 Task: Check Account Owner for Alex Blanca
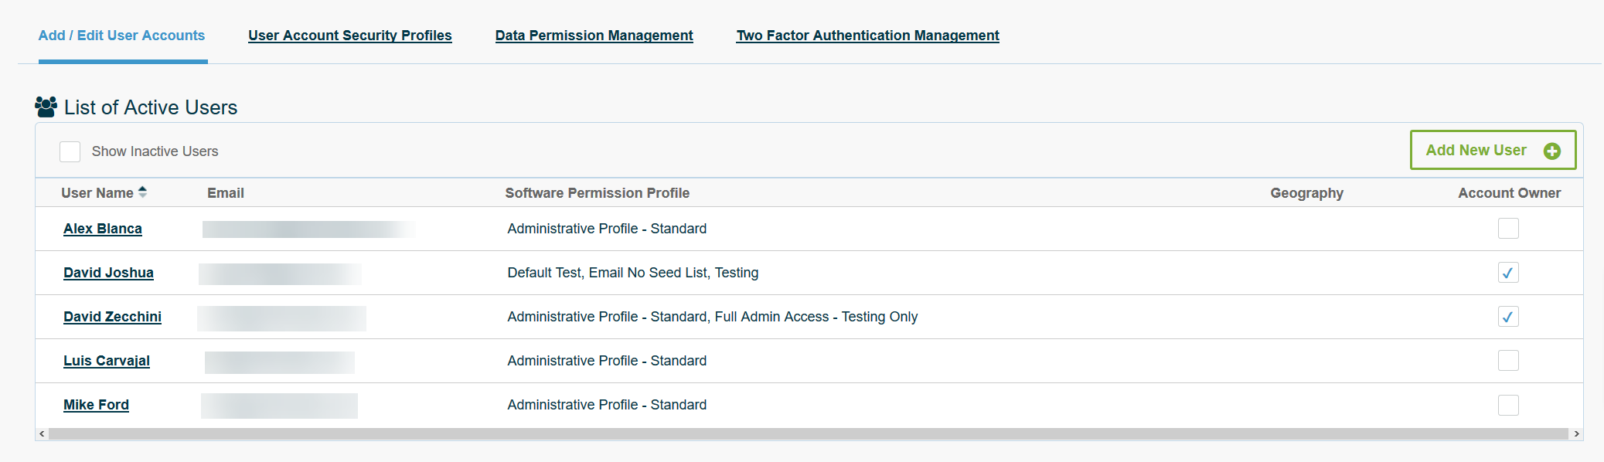click(x=1507, y=229)
